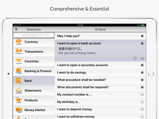Expand 'My contact number is ...'
159x119 pixels.
[x=100, y=95]
